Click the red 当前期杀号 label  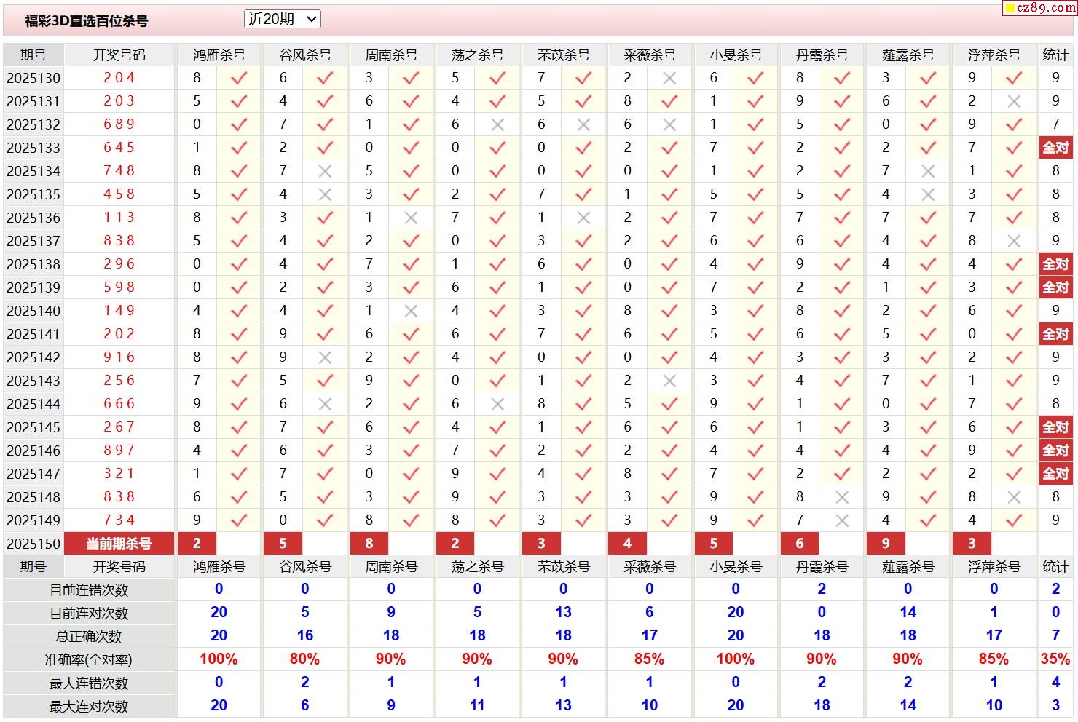point(119,544)
